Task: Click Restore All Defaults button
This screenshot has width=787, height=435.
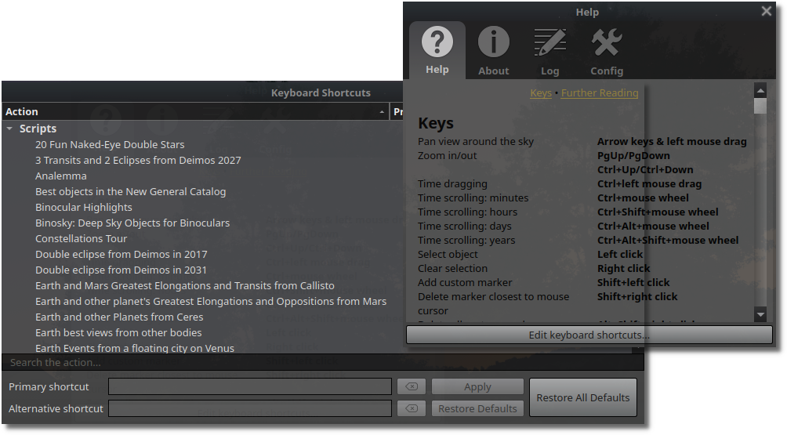Action: point(582,397)
